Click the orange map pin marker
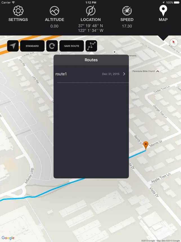The height and width of the screenshot is (242, 181). click(146, 145)
